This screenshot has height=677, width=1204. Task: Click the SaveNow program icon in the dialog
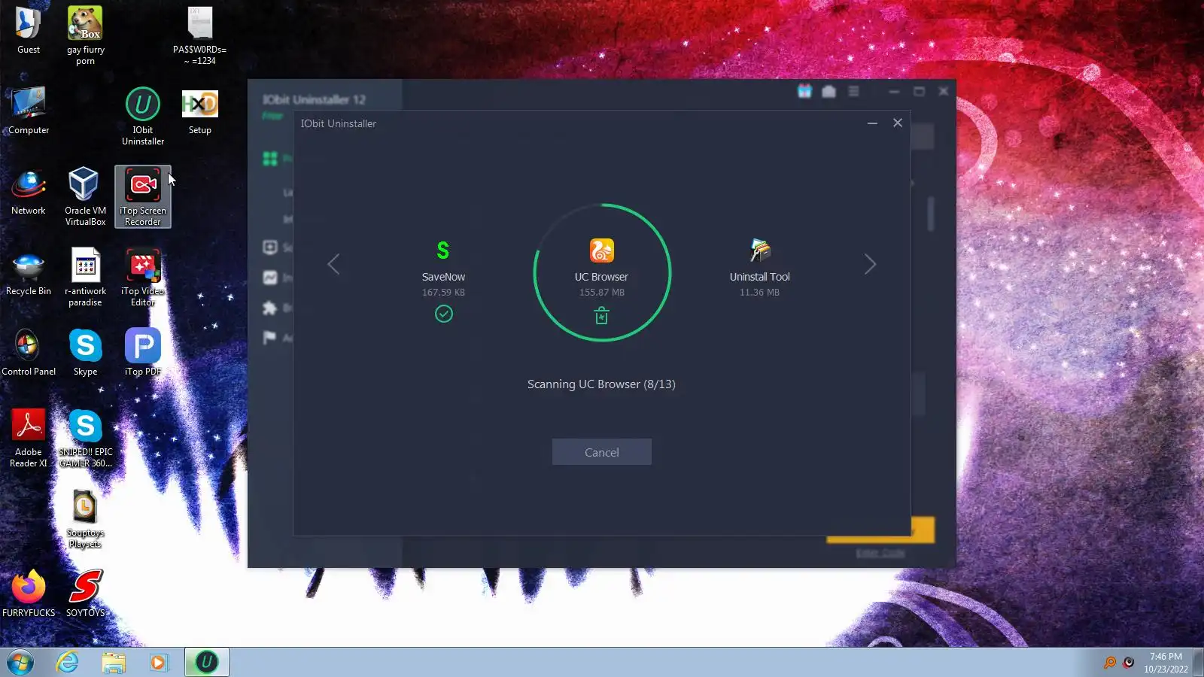(443, 250)
